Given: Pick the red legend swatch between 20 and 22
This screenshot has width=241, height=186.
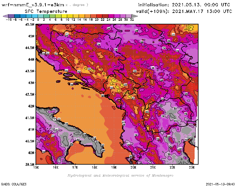Looking at the screenshot, I should (99, 16).
